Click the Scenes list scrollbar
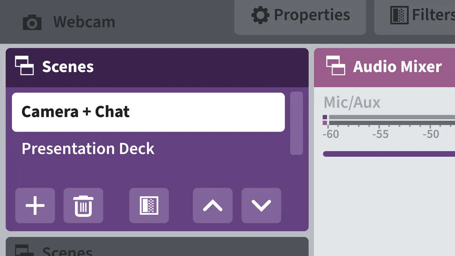 coord(296,123)
